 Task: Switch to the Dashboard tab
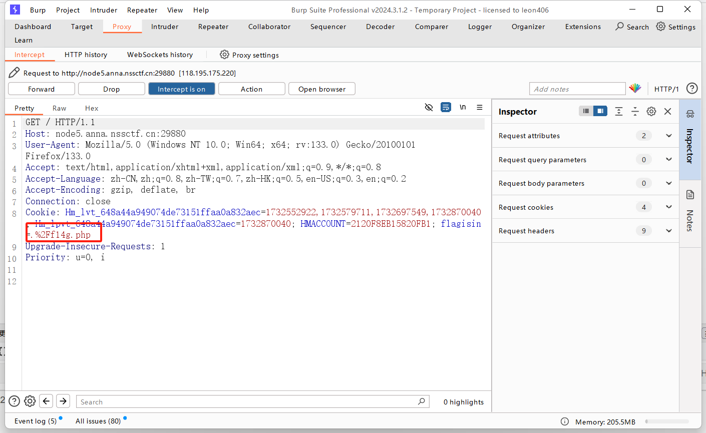[x=33, y=27]
